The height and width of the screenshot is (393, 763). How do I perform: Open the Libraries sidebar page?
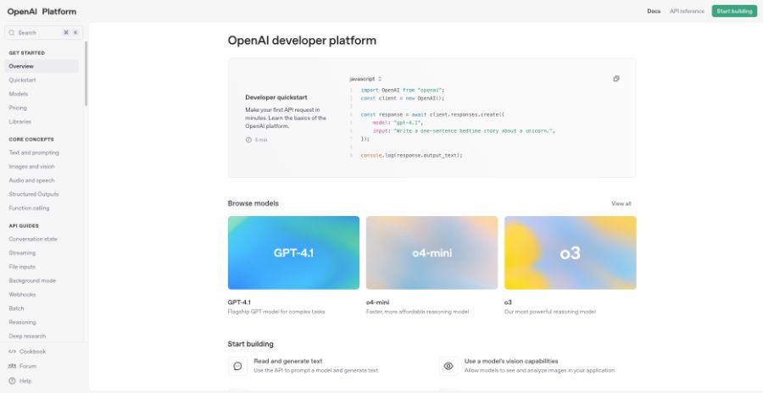pyautogui.click(x=20, y=122)
